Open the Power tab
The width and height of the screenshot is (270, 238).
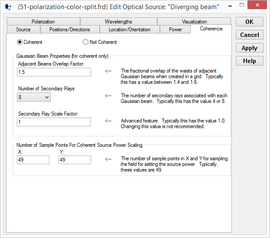coord(176,30)
